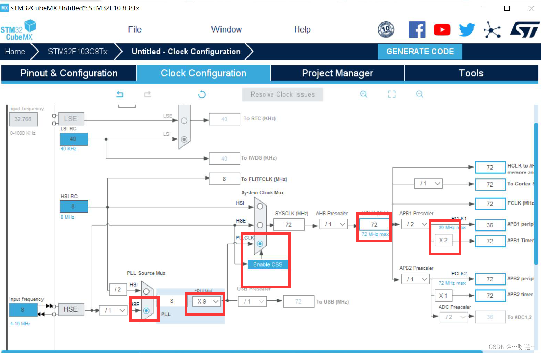This screenshot has width=541, height=353.
Task: Click the APB1 peripheral clocks 36 value
Action: (490, 225)
